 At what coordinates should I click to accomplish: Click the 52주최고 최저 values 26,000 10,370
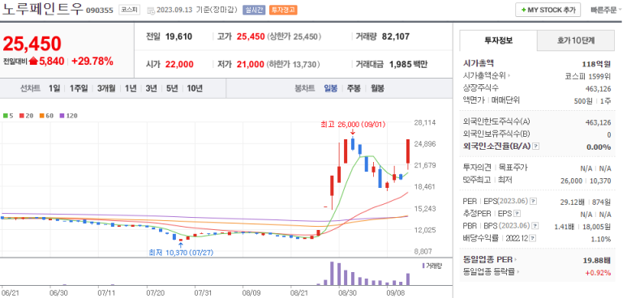(586, 181)
